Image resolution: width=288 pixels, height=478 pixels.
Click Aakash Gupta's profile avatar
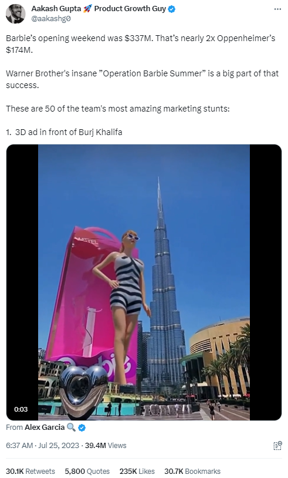[x=15, y=14]
